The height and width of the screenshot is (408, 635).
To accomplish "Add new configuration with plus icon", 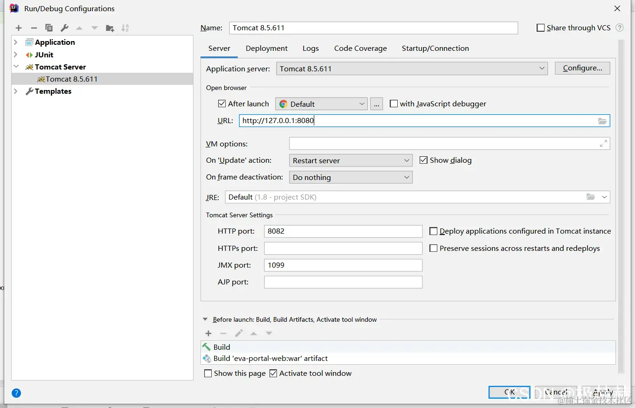I will (19, 28).
